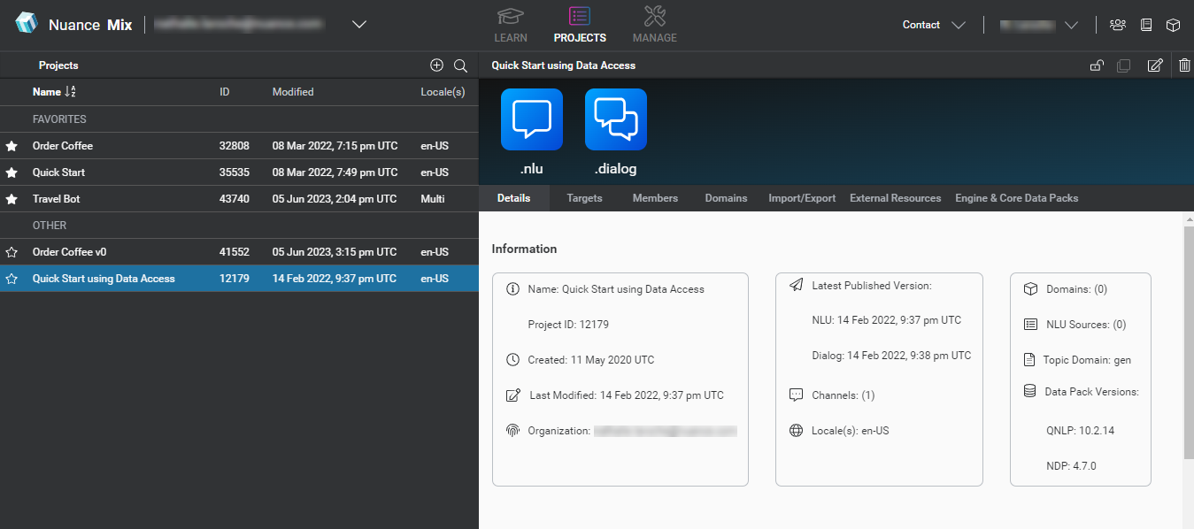Go to the LEARN section
Image resolution: width=1194 pixels, height=529 pixels.
(511, 24)
